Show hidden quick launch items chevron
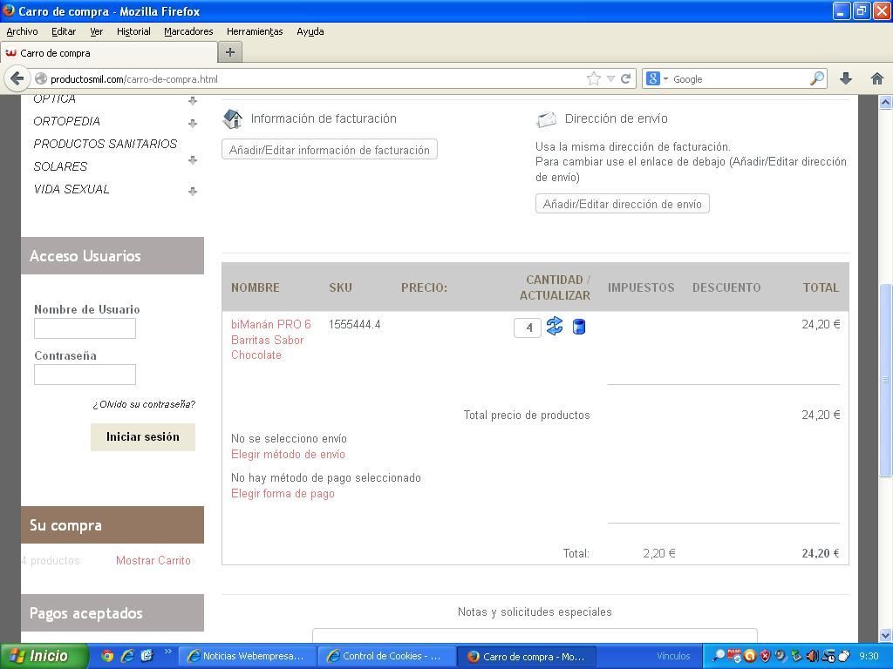This screenshot has height=669, width=893. coord(168,652)
